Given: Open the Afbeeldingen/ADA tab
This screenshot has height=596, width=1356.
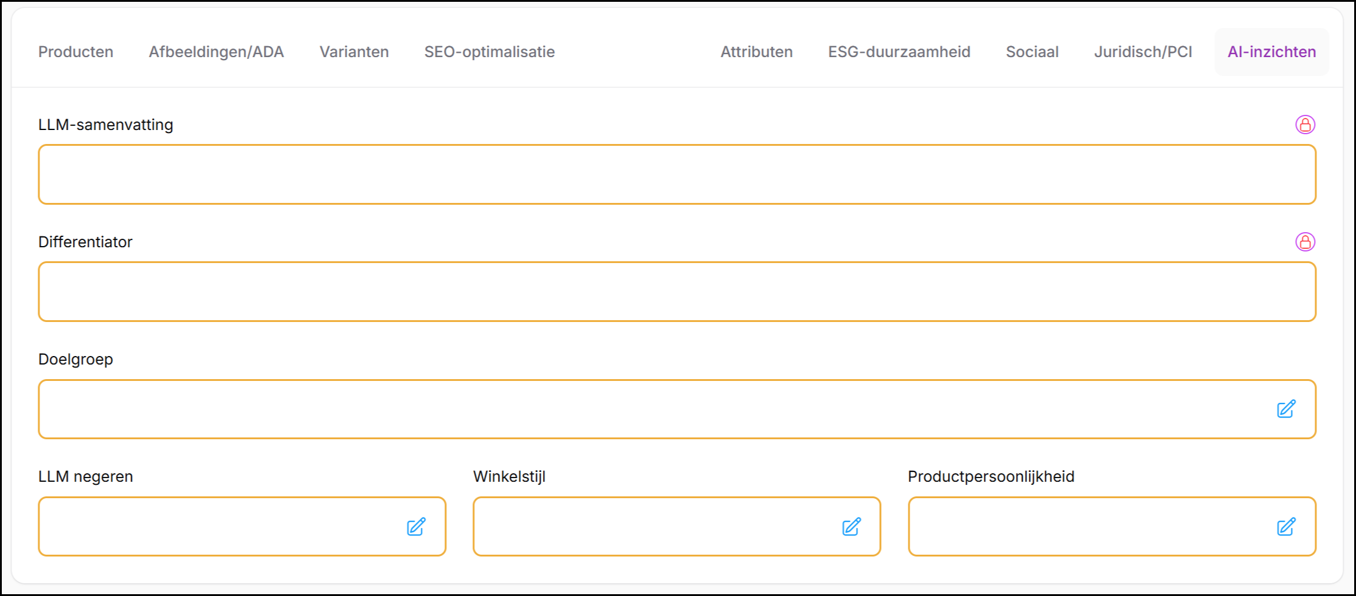Looking at the screenshot, I should pos(216,52).
